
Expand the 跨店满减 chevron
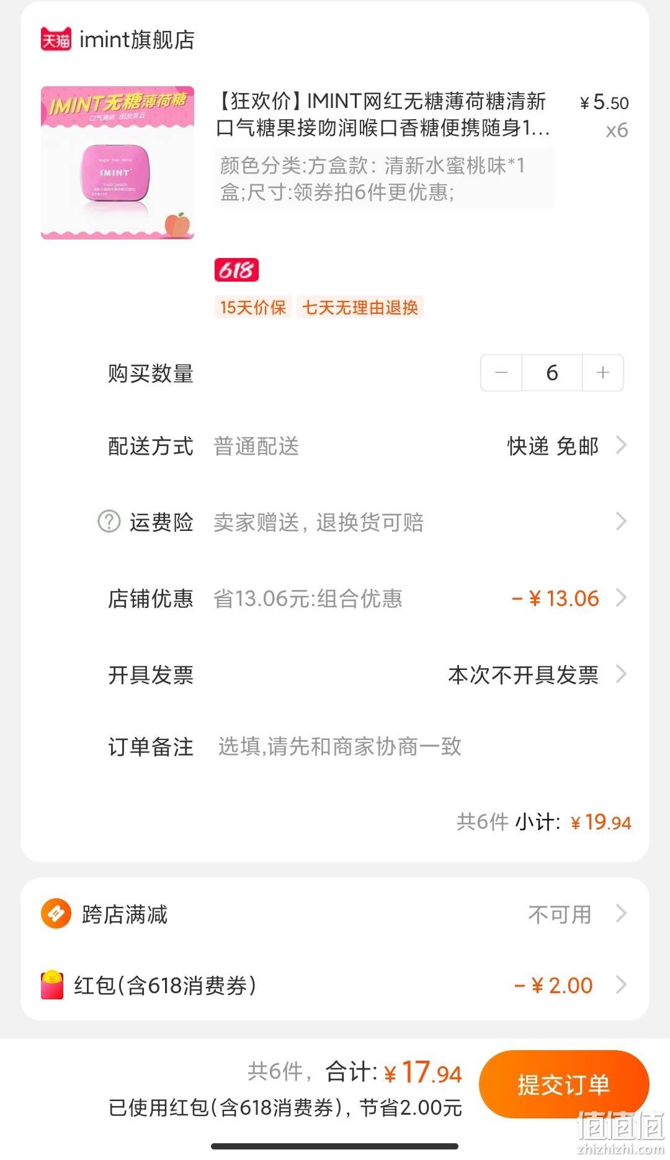[x=621, y=914]
